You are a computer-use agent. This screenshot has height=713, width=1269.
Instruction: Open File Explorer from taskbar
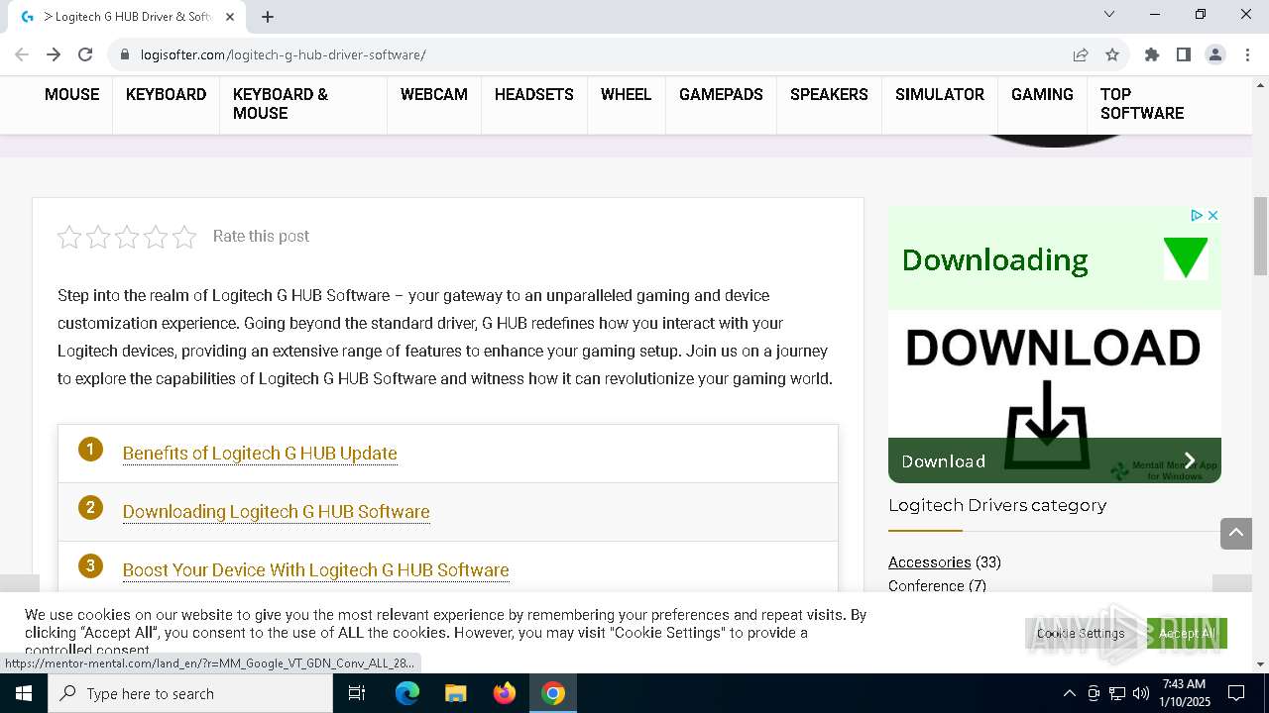pyautogui.click(x=456, y=693)
